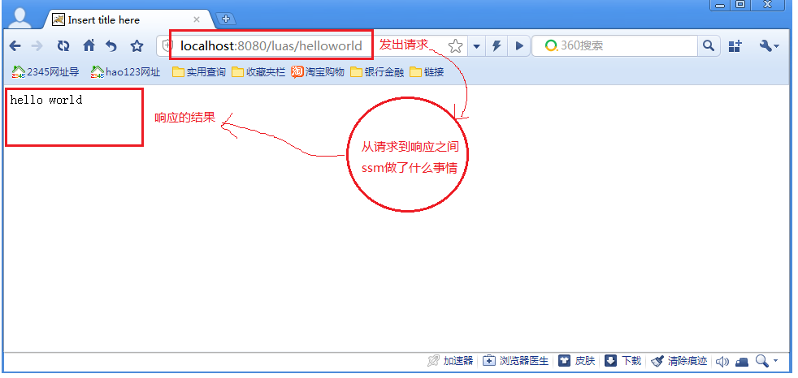Expand the address bar dropdown arrow

pos(477,46)
